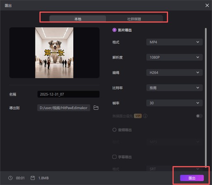Screen dimensions: 212x185
Task: Click the settings panel vertical scrollbar
Action: coord(206,98)
